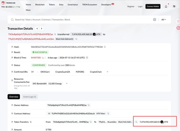Click the 7,474,935,439,560.55 amount in Token Transfers
This screenshot has height=131, width=180.
(x=150, y=122)
